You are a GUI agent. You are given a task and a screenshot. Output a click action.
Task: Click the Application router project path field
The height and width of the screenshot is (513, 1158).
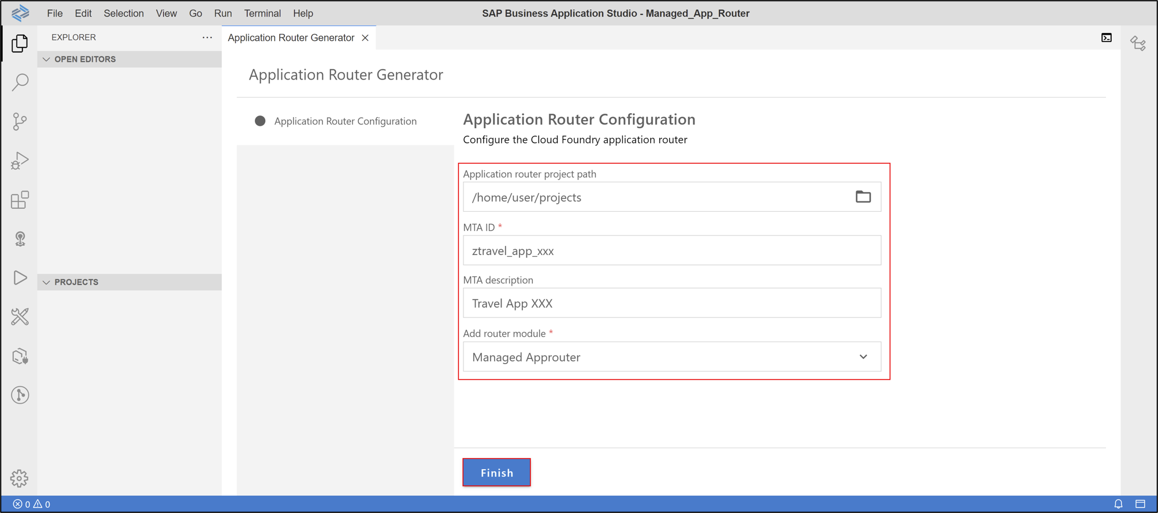tap(672, 197)
